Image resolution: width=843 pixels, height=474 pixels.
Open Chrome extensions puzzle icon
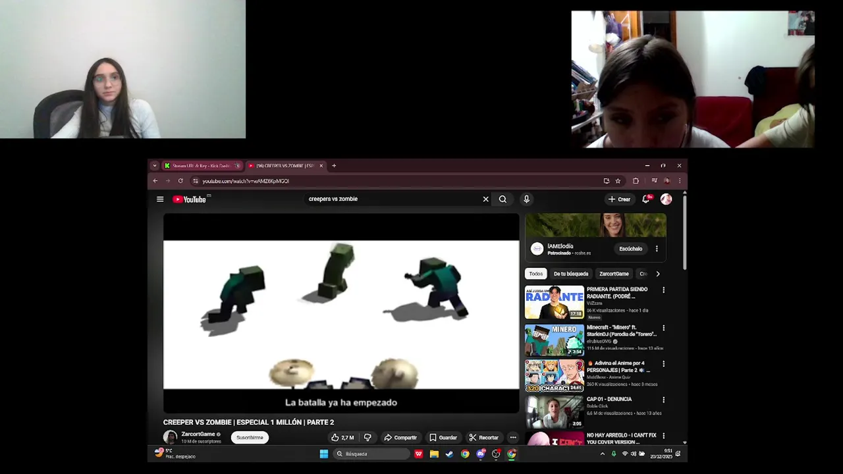[636, 180]
